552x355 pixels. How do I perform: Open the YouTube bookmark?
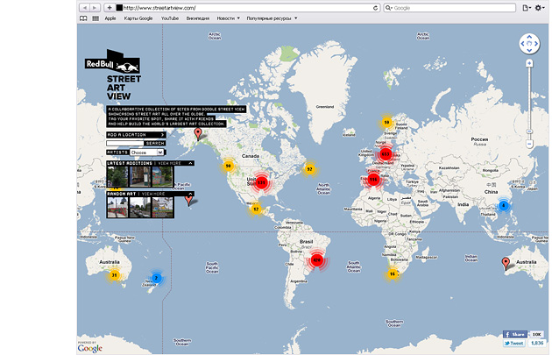[170, 18]
